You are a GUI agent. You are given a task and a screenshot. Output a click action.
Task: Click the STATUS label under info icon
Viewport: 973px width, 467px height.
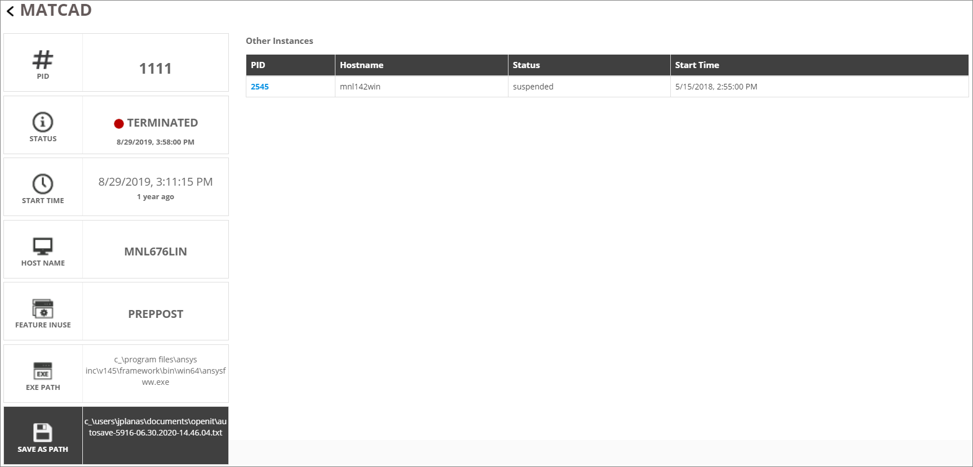coord(43,138)
